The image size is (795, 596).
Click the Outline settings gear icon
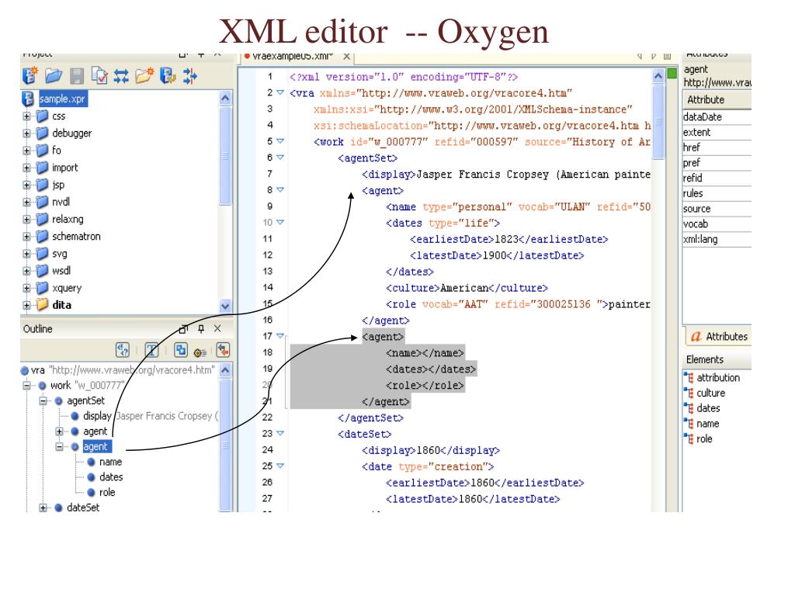tap(200, 352)
